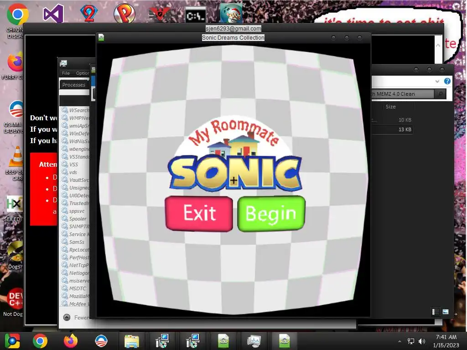This screenshot has height=350, width=467.
Task: Click the green Begin button
Action: 271,213
